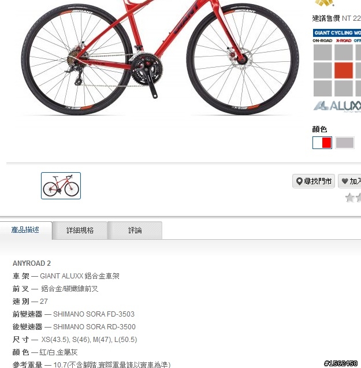Select the red bike thumbnail image
The height and width of the screenshot is (368, 361).
[x=61, y=185]
